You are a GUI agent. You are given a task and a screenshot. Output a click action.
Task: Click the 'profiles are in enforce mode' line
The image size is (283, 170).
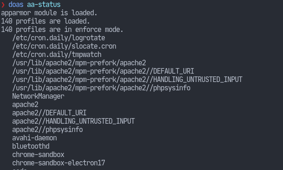(62, 29)
